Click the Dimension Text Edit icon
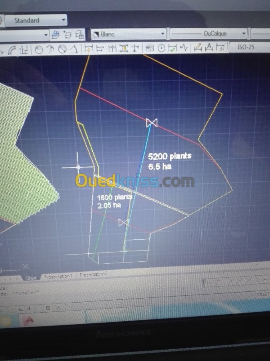The width and height of the screenshot is (270, 361). pyautogui.click(x=209, y=47)
